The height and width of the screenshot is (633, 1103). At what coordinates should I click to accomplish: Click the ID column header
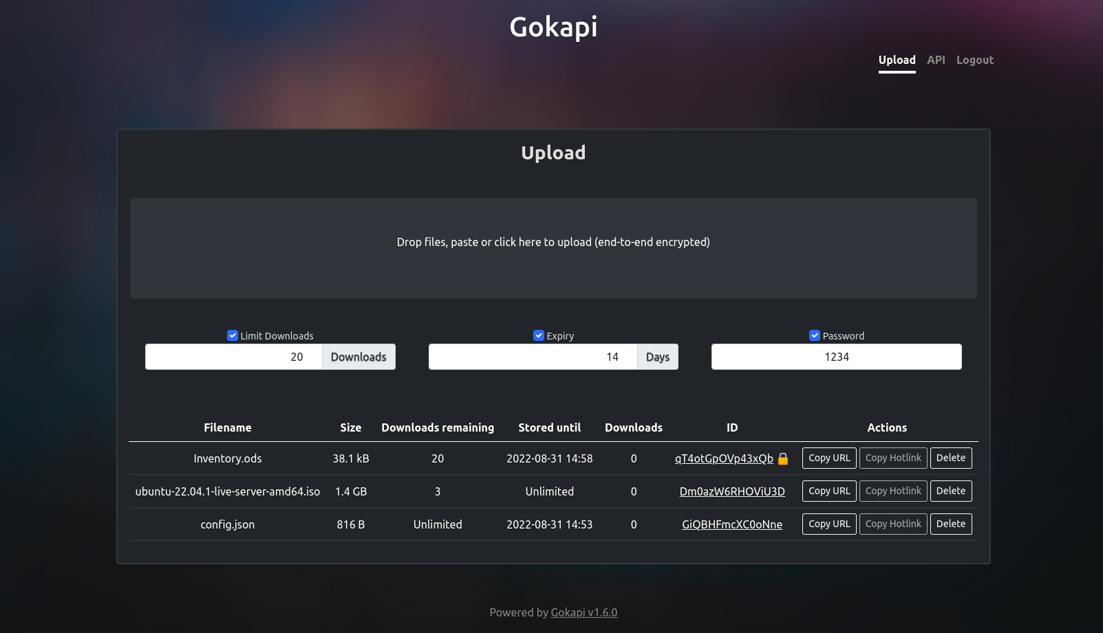[732, 427]
